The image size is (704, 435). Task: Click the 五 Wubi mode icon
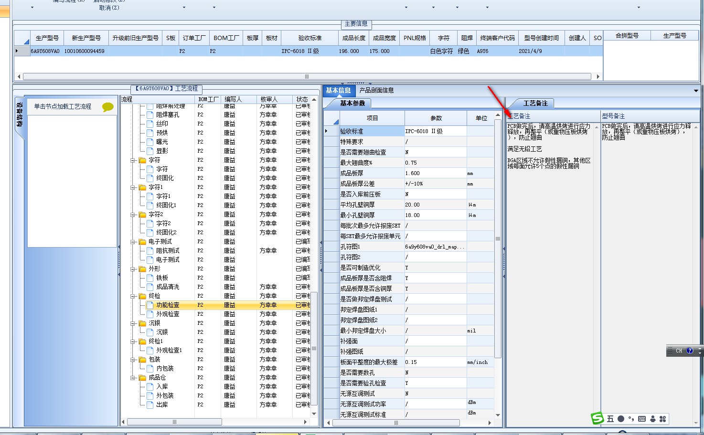pyautogui.click(x=610, y=419)
